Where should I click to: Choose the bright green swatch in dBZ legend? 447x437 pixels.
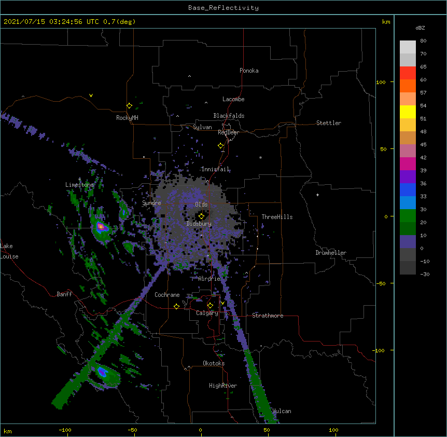(408, 216)
